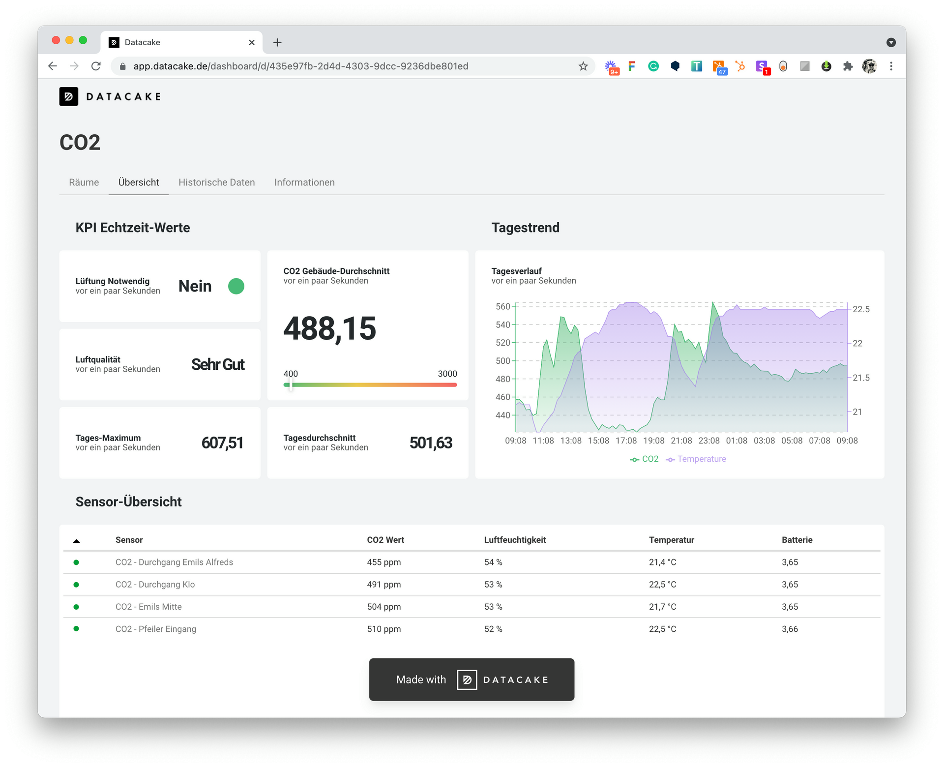Sort the sensor table with the arrow header
Image resolution: width=944 pixels, height=768 pixels.
coord(76,541)
